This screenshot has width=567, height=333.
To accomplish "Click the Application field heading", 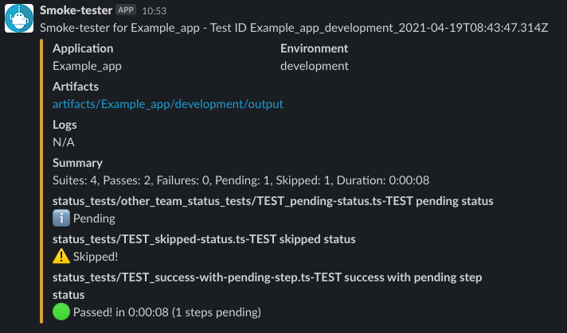I will click(83, 48).
